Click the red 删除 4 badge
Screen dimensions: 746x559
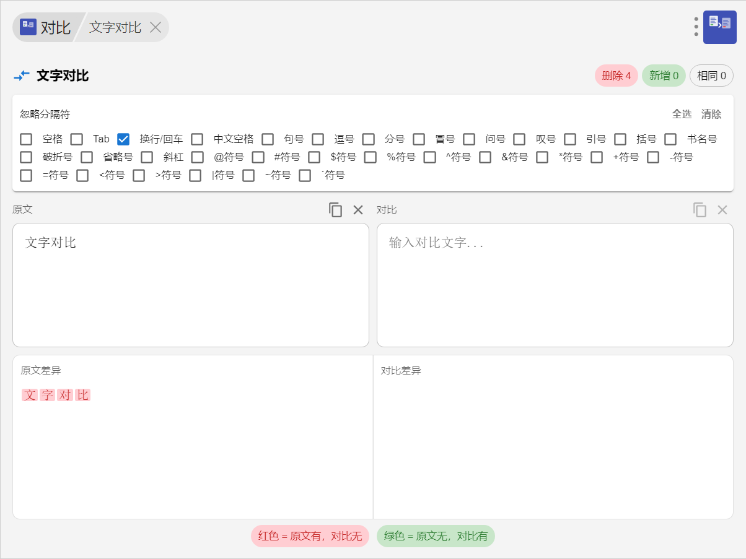pos(616,76)
